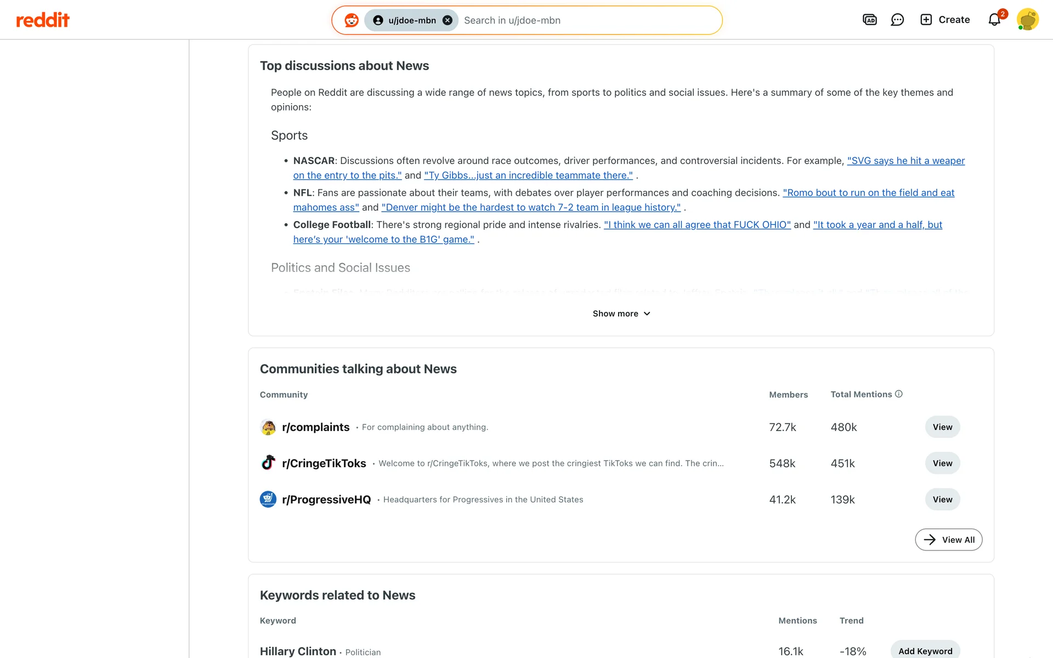The image size is (1053, 658).
Task: Remove the u/jdoe-mbn search filter chip
Action: (x=448, y=20)
